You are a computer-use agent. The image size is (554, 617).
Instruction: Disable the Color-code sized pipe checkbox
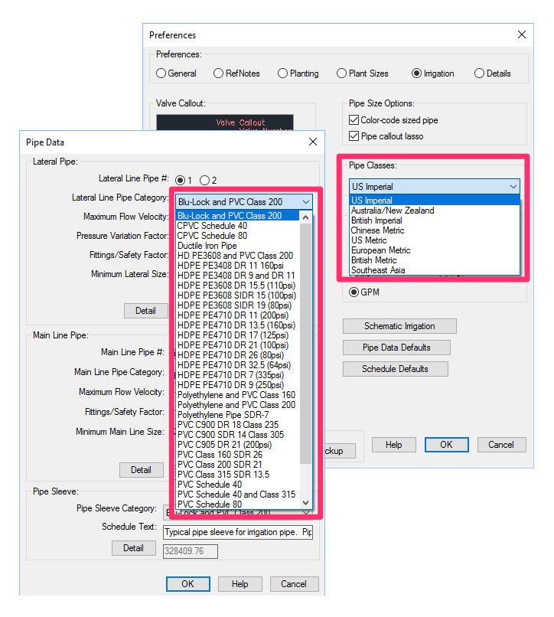point(354,120)
